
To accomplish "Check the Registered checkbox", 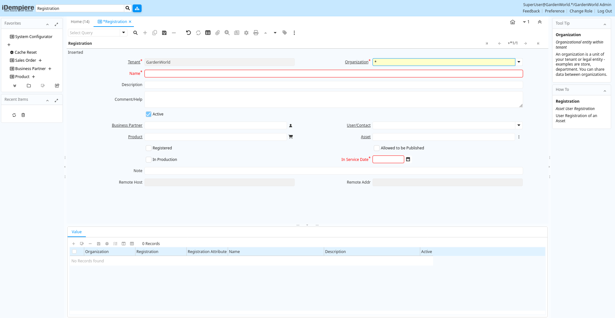I will 149,148.
